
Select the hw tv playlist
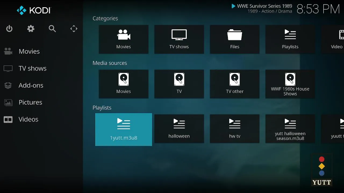(x=235, y=129)
